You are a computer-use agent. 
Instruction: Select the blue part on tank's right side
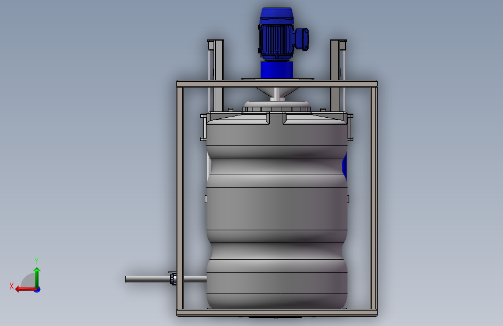[345, 166]
